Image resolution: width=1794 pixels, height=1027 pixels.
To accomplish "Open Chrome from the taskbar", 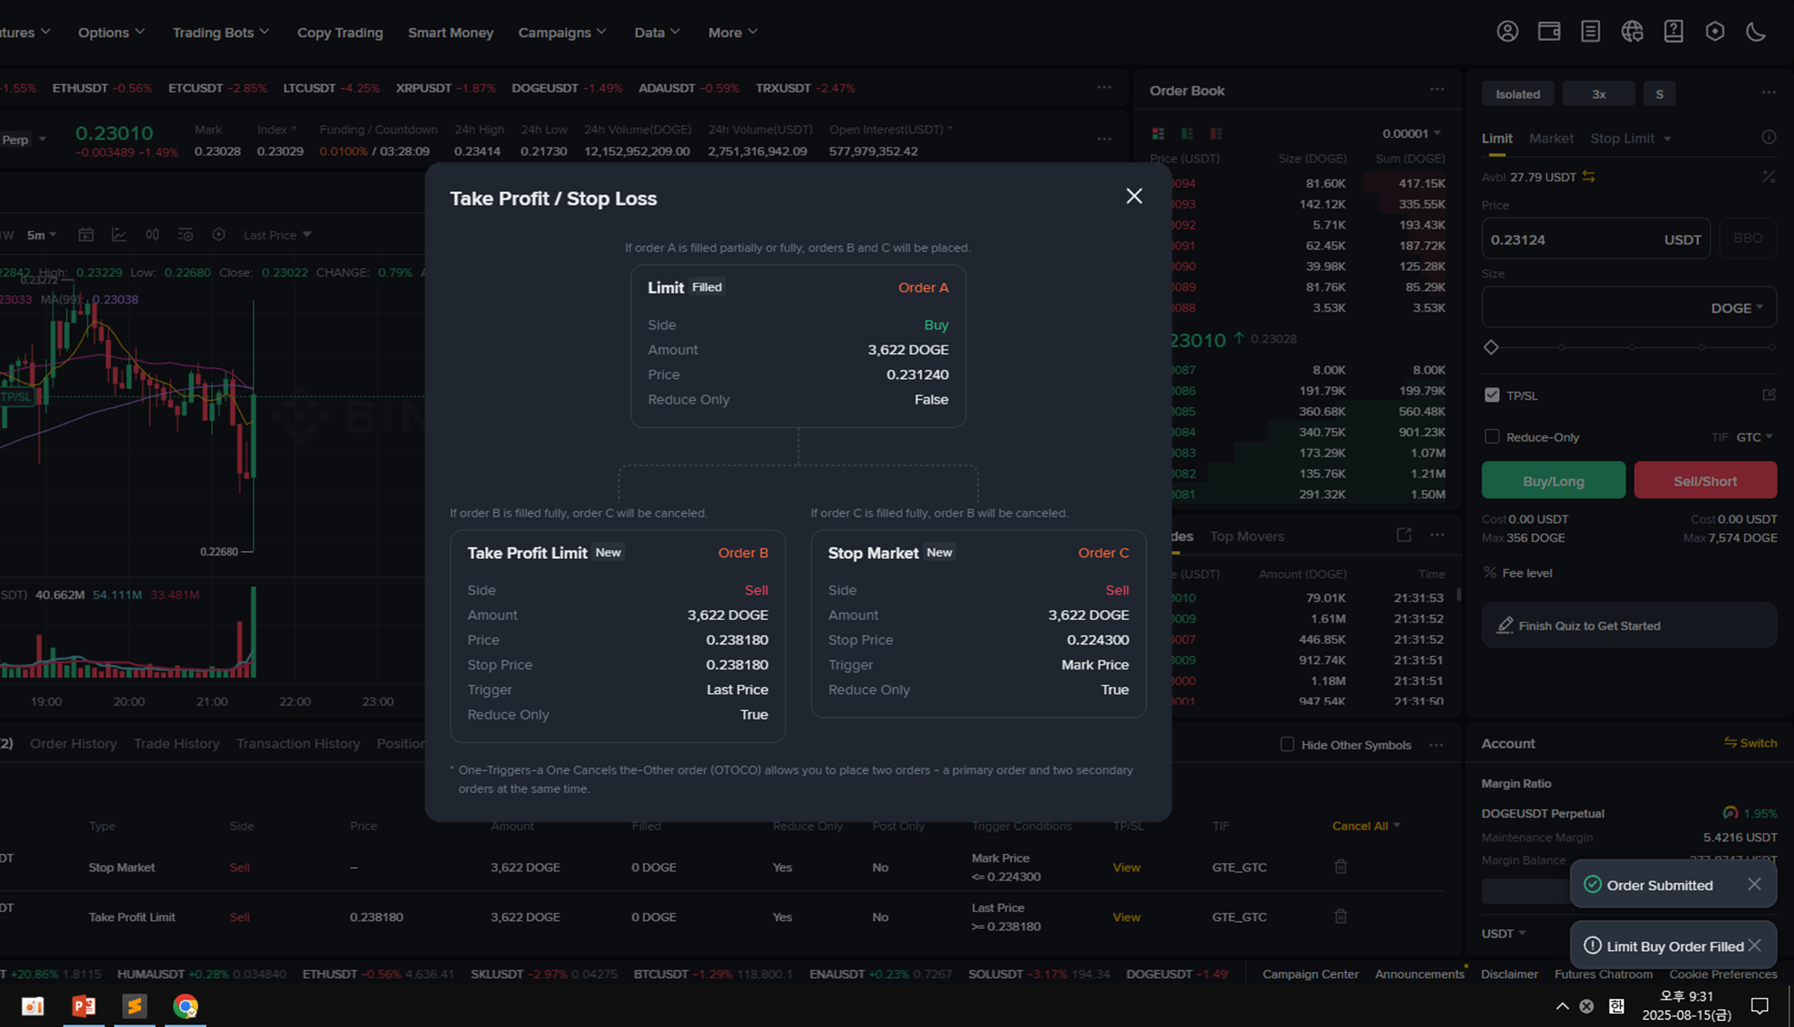I will click(185, 1006).
